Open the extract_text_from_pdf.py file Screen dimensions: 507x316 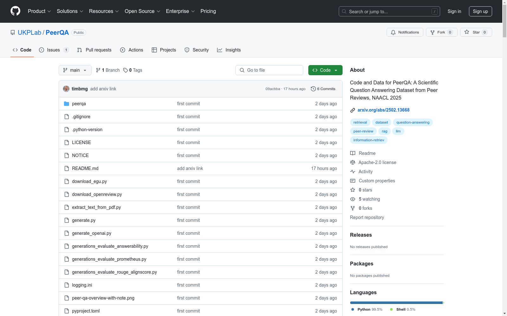pyautogui.click(x=96, y=207)
